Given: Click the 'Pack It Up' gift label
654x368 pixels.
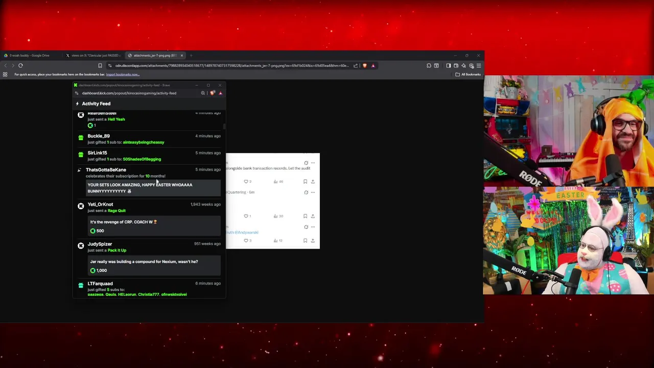Looking at the screenshot, I should click(x=117, y=250).
